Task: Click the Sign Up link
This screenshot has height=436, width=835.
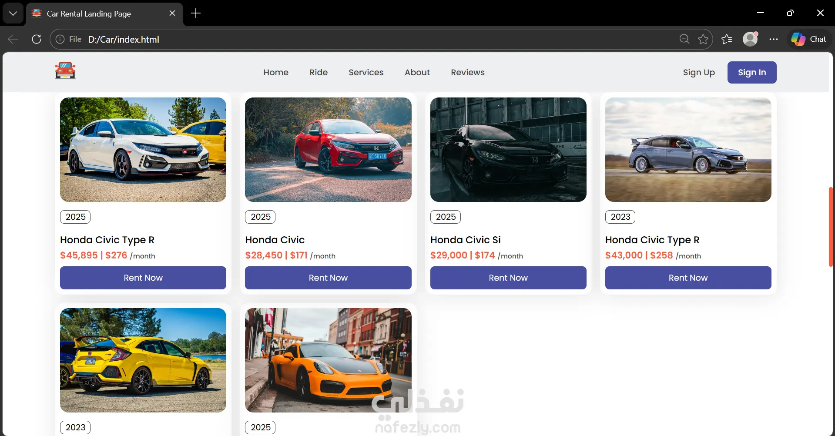Action: [699, 72]
